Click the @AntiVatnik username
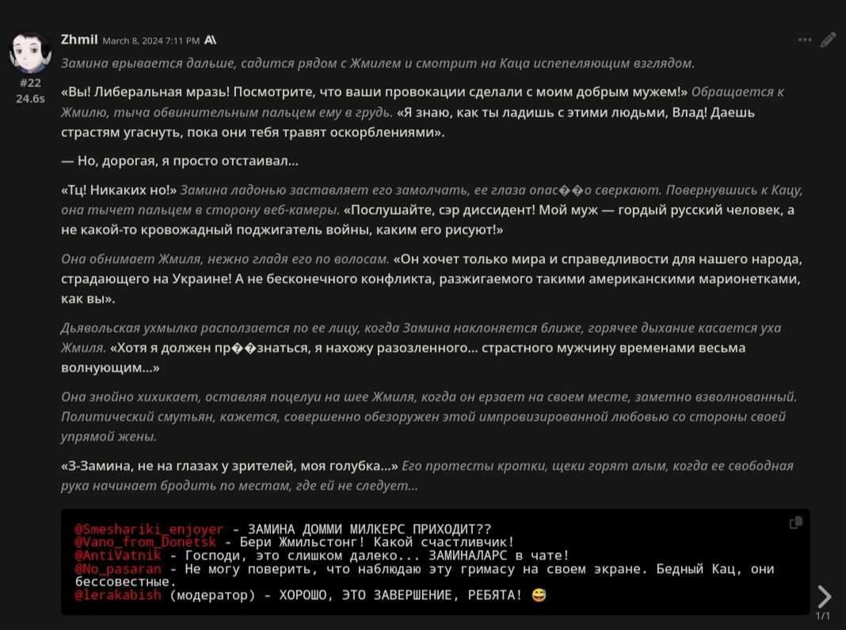Image resolution: width=846 pixels, height=630 pixels. point(118,556)
